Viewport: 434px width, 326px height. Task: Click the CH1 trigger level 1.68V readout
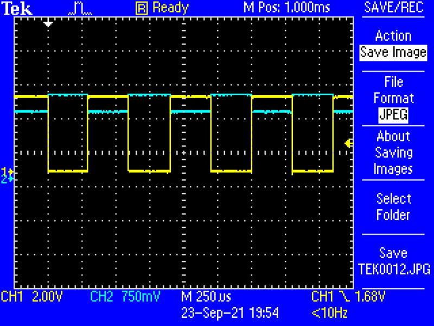tap(348, 297)
